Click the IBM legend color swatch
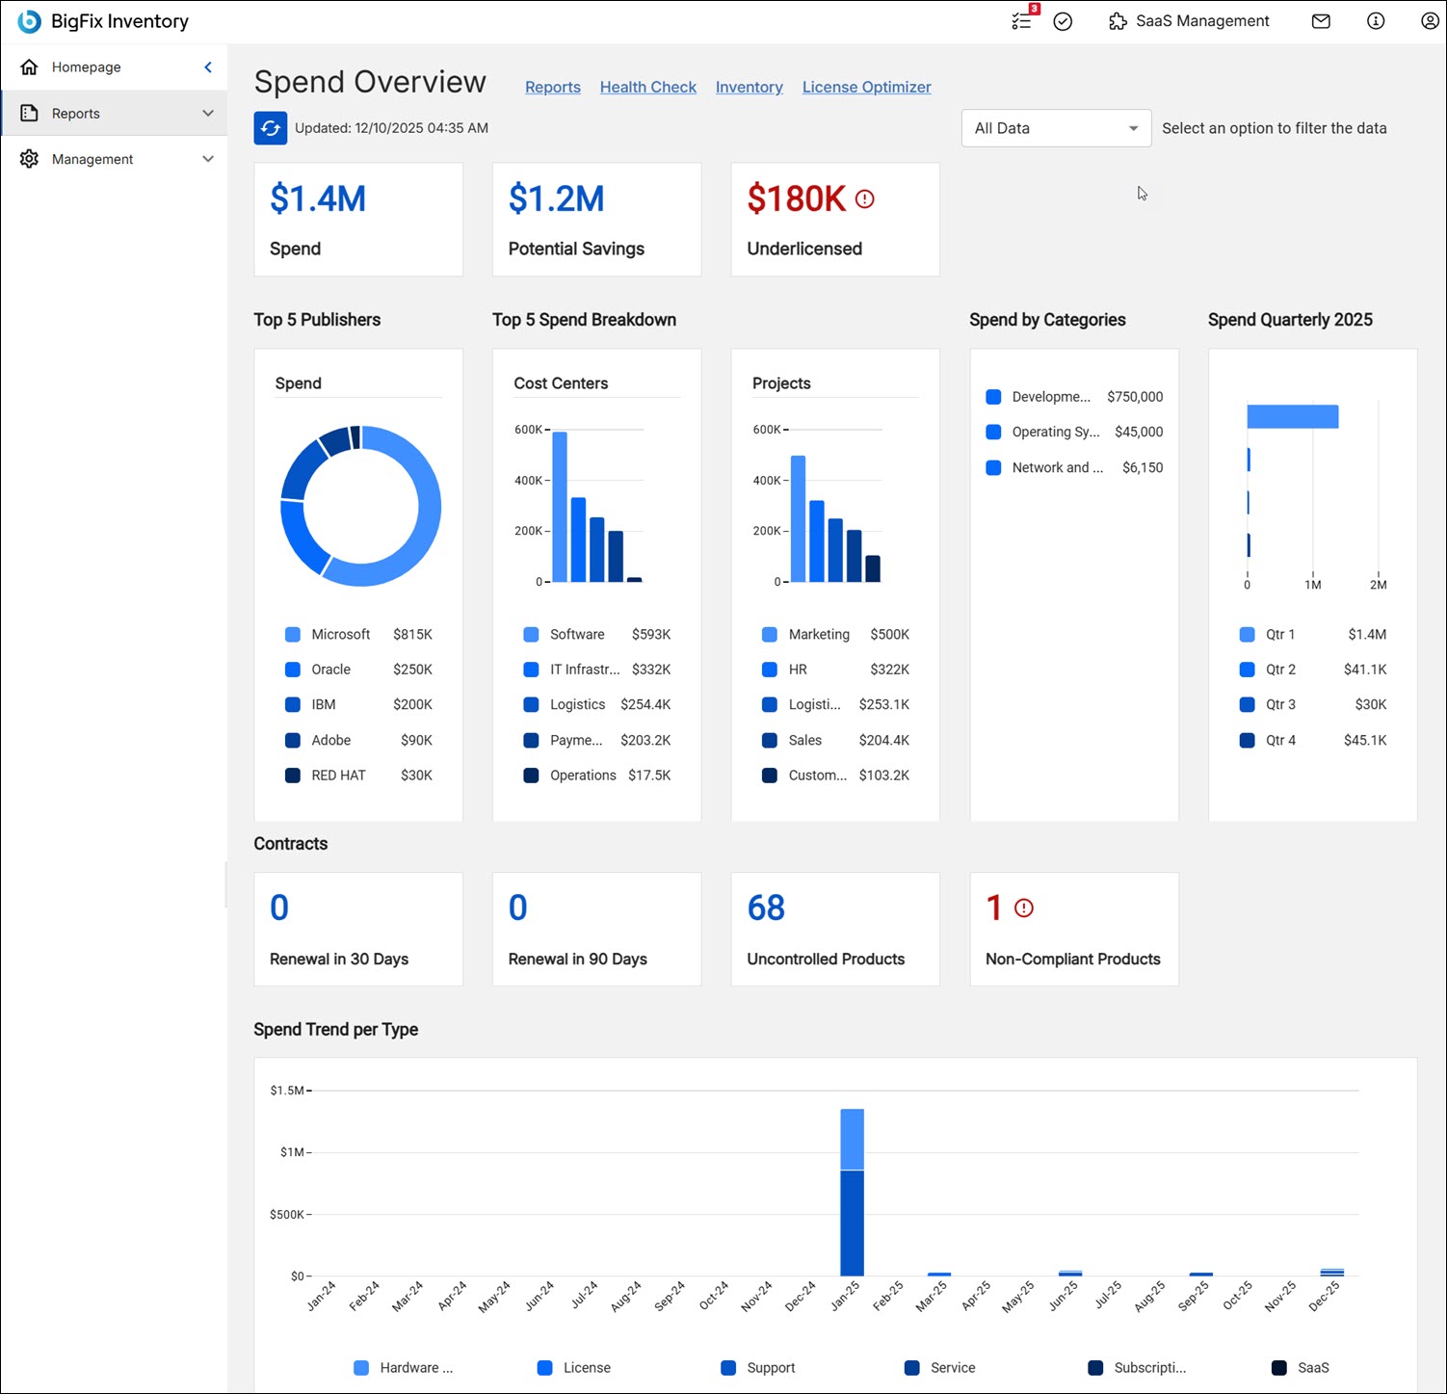Image resolution: width=1447 pixels, height=1394 pixels. [x=293, y=704]
